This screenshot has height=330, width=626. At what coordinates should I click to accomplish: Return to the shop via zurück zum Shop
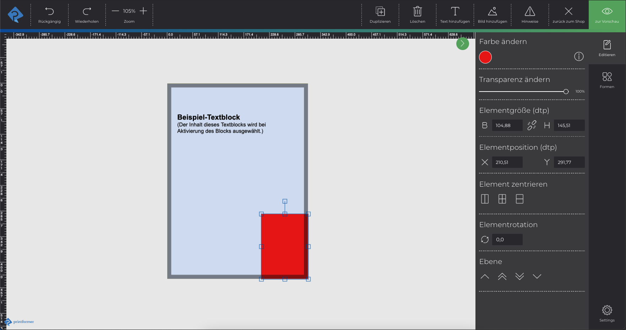(x=568, y=12)
